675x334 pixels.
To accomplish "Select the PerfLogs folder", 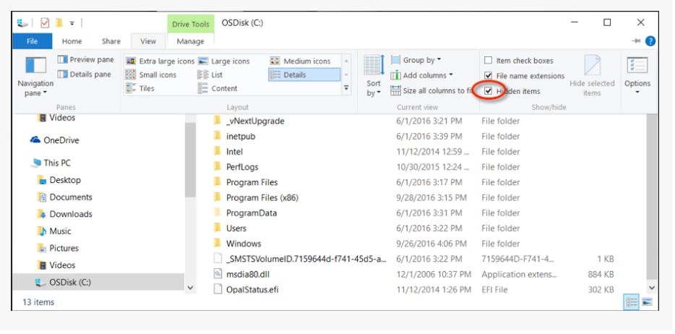I will click(242, 167).
